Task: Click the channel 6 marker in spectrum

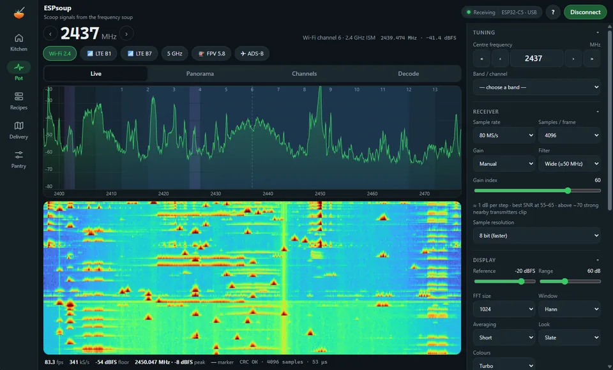Action: (252, 89)
